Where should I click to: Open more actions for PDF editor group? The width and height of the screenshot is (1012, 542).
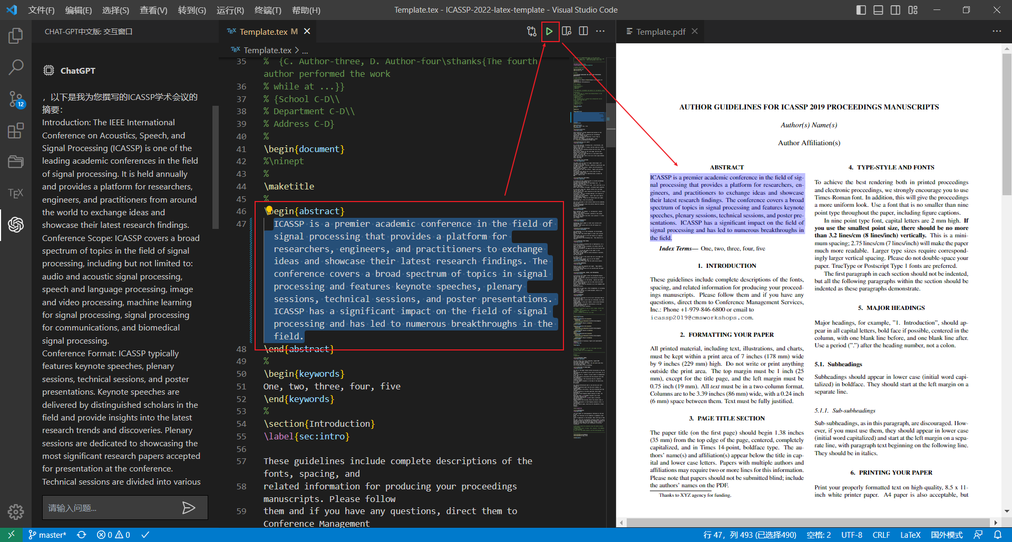tap(997, 32)
